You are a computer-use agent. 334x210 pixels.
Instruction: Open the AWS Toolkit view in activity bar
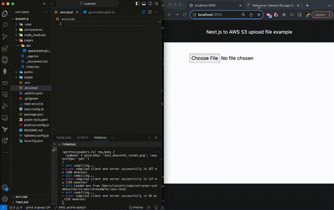pos(5,83)
